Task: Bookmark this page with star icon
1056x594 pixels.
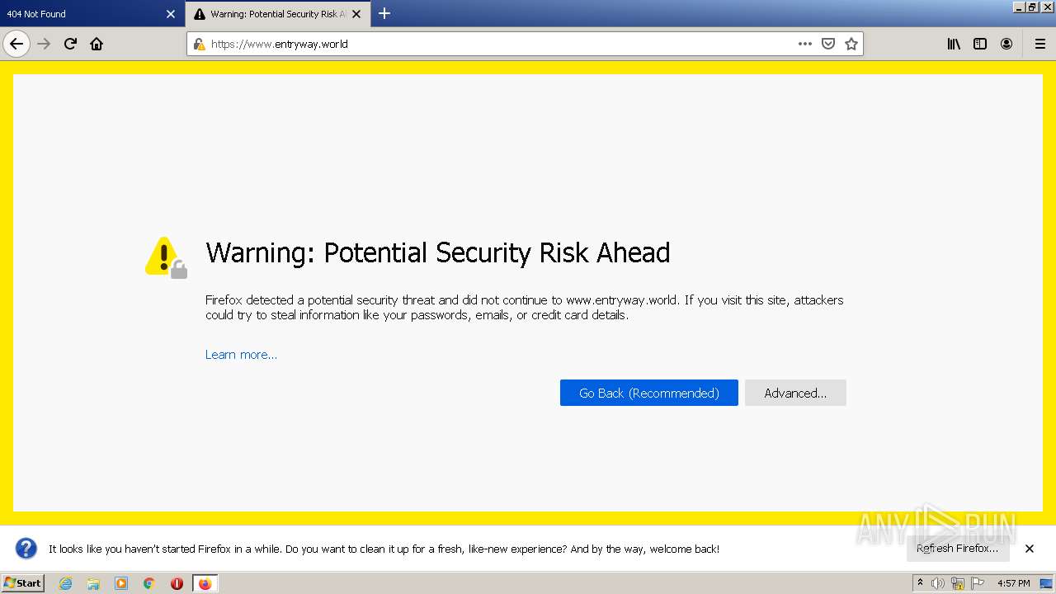Action: point(851,44)
